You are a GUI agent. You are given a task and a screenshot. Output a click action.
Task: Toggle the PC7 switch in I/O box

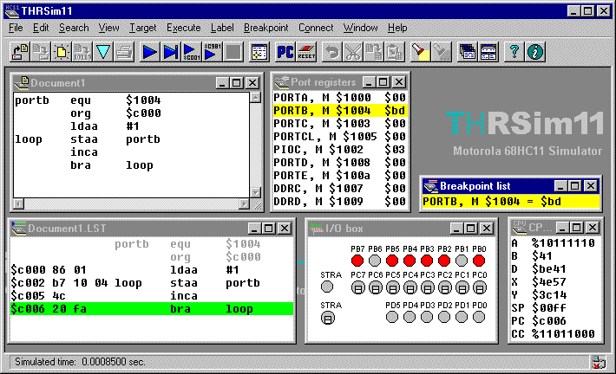357,287
